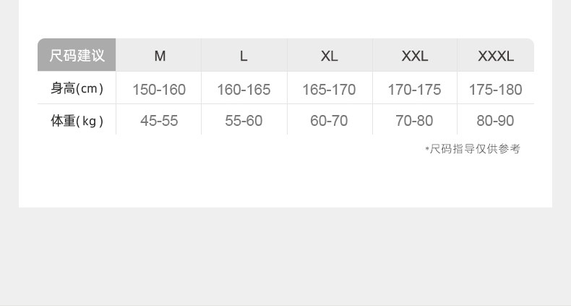This screenshot has height=306, width=571.
Task: Click the 体重(kg) row label
Action: 77,121
